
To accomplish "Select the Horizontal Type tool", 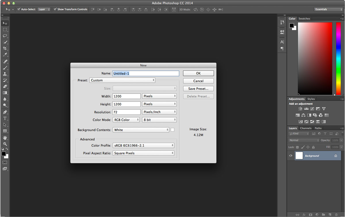I will [5, 118].
